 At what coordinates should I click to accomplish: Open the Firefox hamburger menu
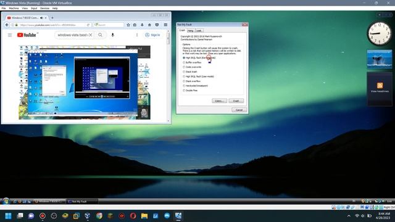tap(165, 25)
